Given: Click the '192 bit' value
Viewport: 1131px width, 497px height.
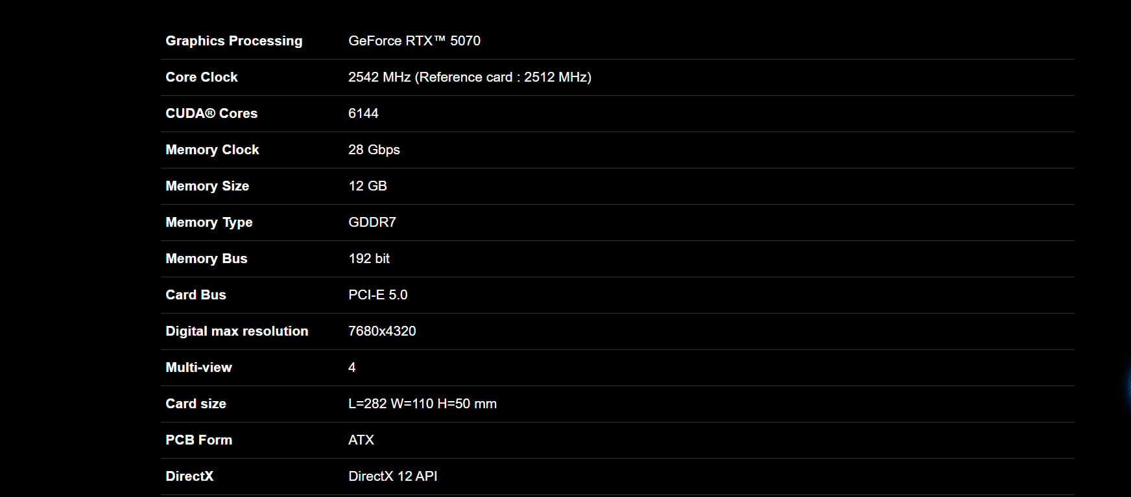Looking at the screenshot, I should pos(369,259).
